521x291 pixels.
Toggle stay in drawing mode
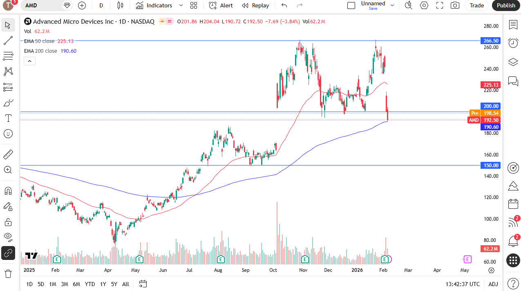(8, 206)
